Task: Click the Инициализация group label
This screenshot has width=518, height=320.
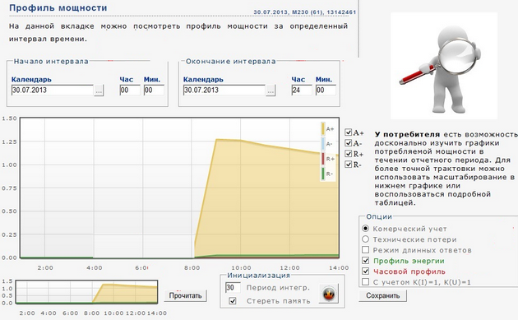Action: [x=258, y=276]
